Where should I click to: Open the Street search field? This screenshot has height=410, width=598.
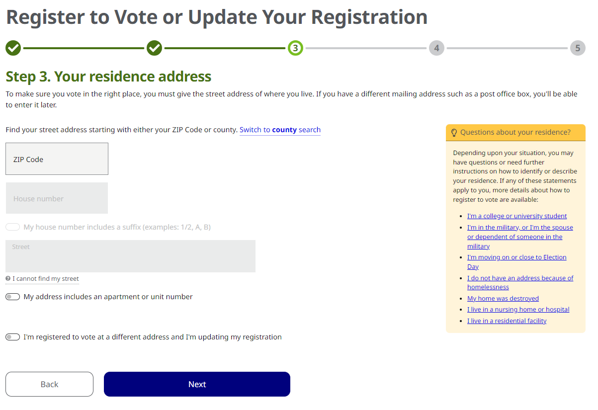point(130,256)
